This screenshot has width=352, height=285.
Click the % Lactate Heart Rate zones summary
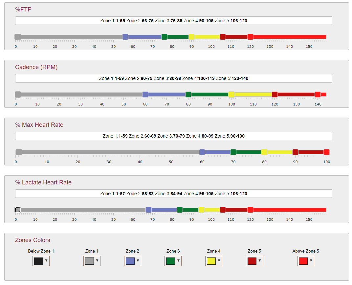[173, 194]
